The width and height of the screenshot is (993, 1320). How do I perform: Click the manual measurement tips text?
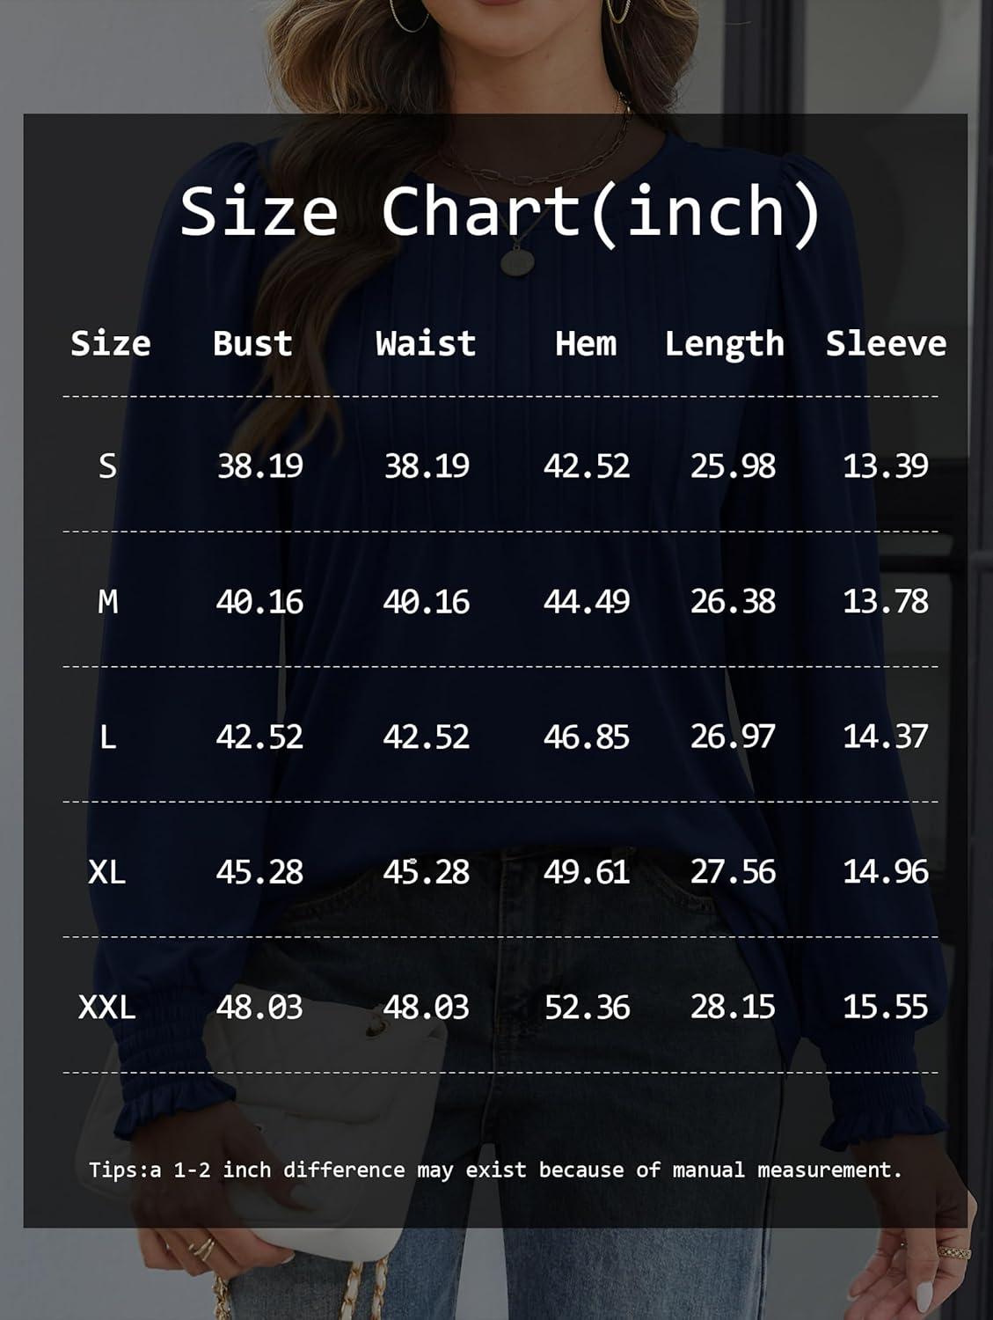coord(495,1170)
